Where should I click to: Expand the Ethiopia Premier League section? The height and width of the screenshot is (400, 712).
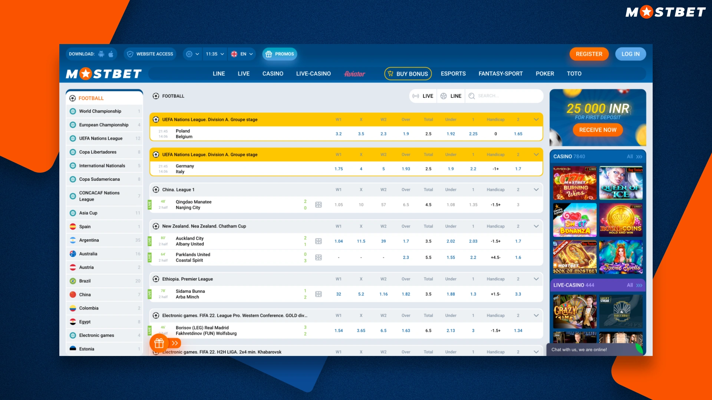point(536,279)
